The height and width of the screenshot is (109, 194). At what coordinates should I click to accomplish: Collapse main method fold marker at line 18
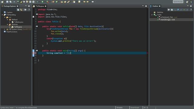click(x=37, y=51)
